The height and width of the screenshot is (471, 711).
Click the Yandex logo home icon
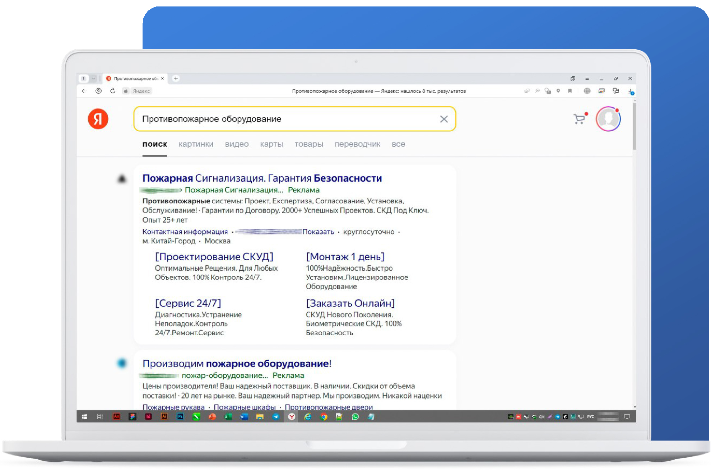tap(98, 119)
